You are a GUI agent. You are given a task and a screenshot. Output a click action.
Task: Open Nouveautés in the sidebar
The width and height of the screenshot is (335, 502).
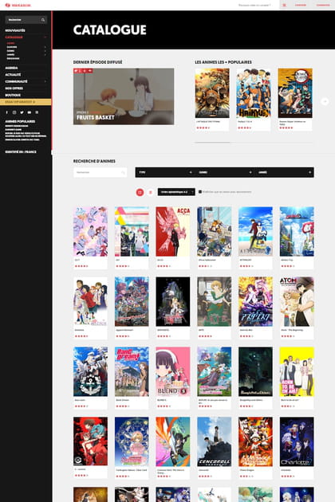15,30
